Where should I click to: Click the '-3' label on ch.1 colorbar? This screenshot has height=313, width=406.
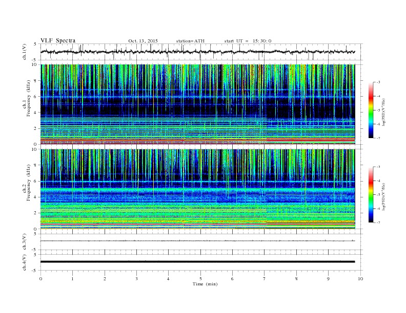point(378,82)
